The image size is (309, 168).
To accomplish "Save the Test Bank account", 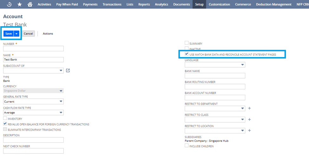I will [9, 34].
